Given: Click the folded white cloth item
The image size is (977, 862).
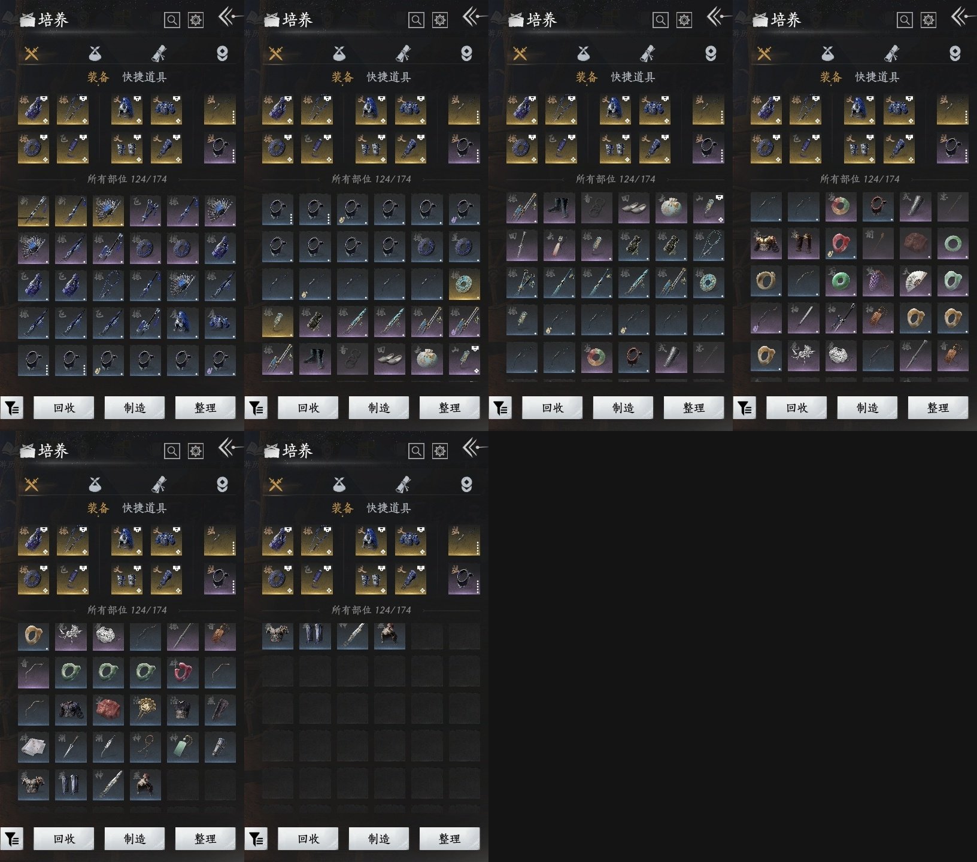Looking at the screenshot, I should click(33, 747).
